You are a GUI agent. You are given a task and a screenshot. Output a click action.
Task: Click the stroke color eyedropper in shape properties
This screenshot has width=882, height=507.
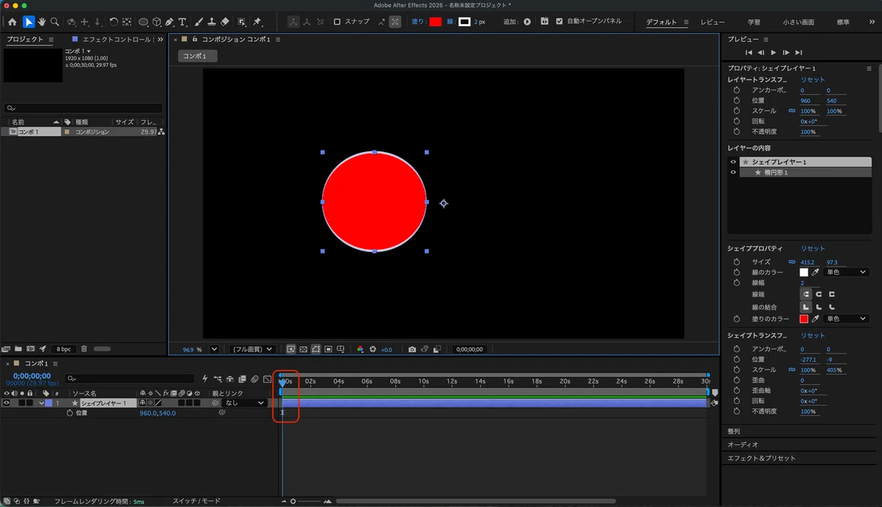(x=816, y=273)
